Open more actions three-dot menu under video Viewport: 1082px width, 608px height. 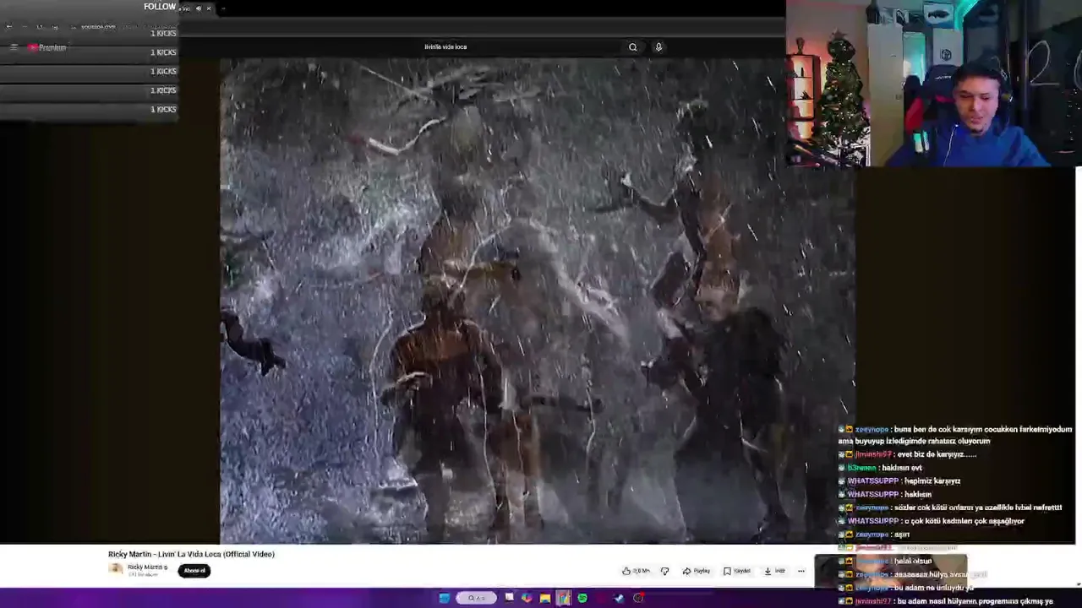(801, 571)
